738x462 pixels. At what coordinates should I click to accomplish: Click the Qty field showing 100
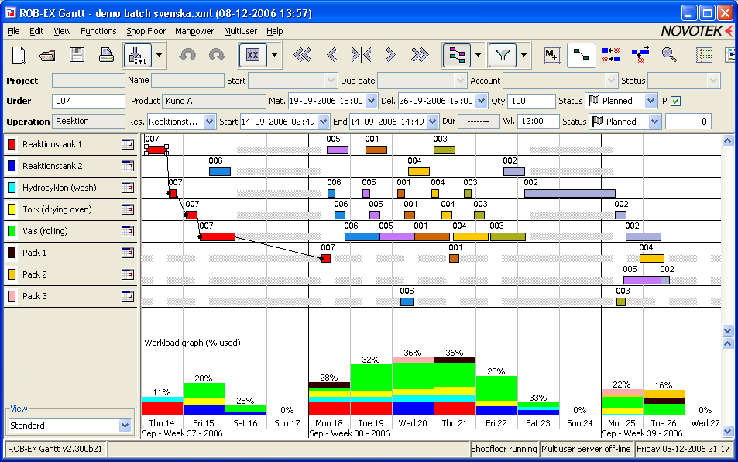(x=531, y=101)
